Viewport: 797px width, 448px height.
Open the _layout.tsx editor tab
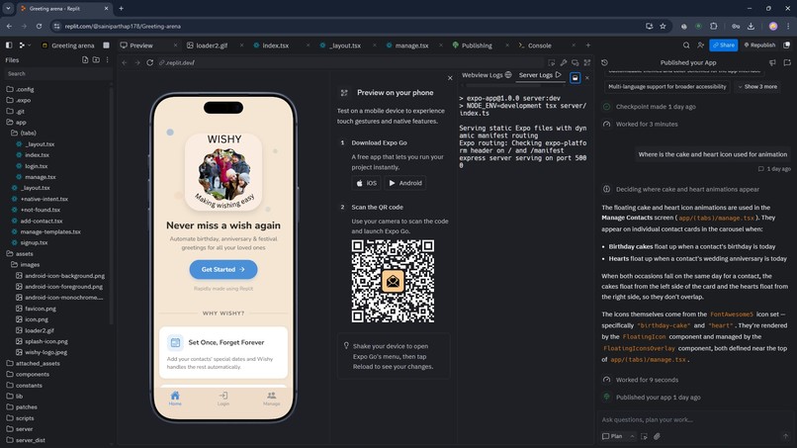[x=345, y=45]
